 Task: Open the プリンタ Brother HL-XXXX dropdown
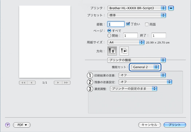click(x=137, y=8)
